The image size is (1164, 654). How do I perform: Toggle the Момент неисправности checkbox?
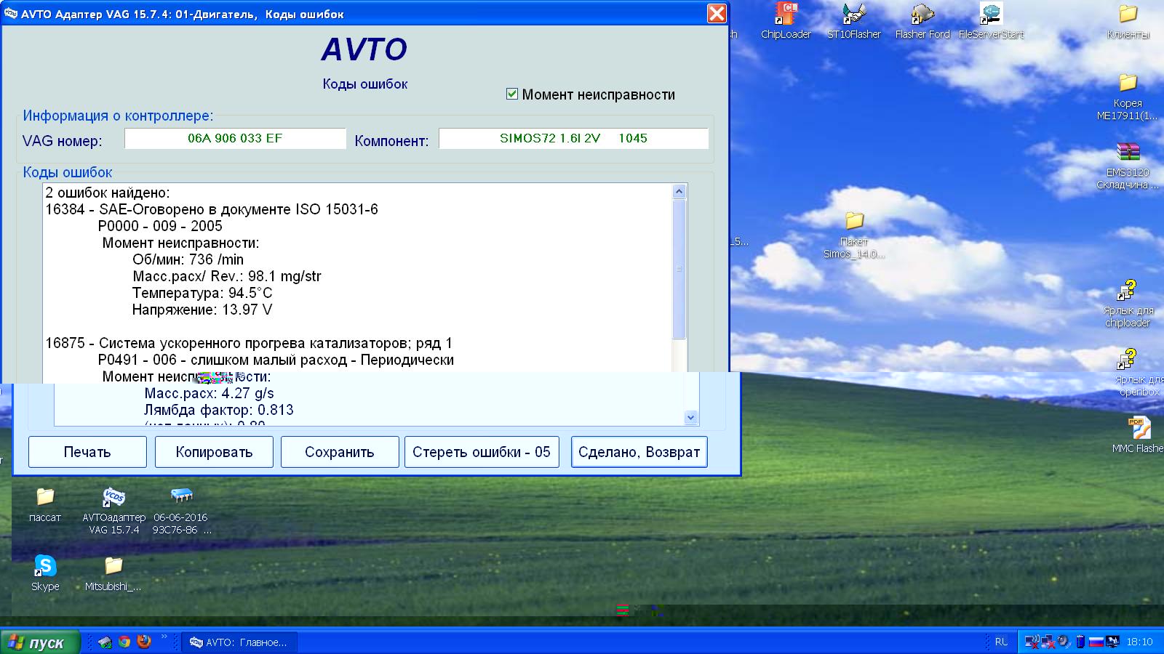click(x=512, y=94)
